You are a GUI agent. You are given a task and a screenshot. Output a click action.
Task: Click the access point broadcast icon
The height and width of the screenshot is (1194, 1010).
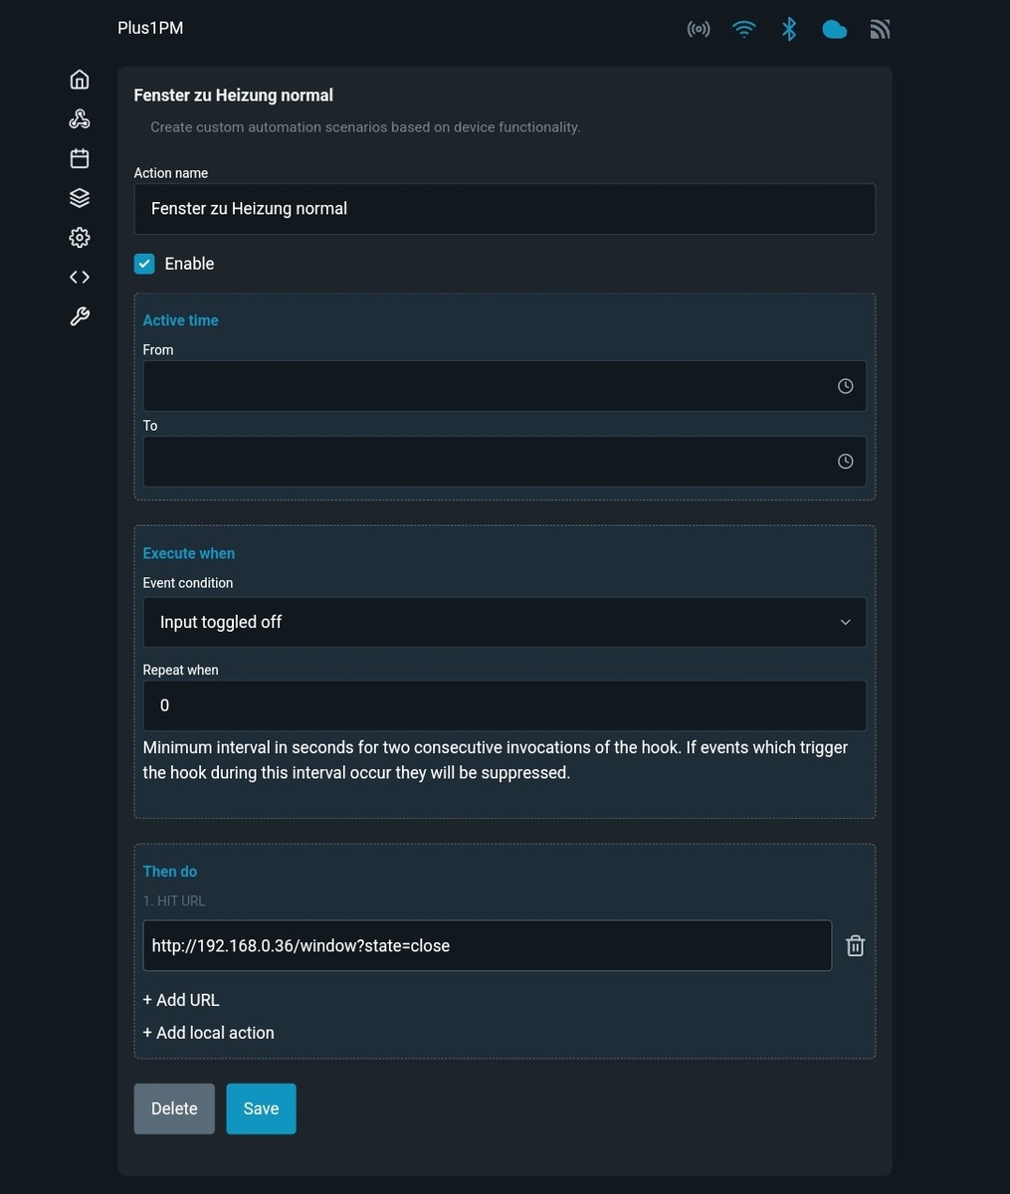coord(699,29)
